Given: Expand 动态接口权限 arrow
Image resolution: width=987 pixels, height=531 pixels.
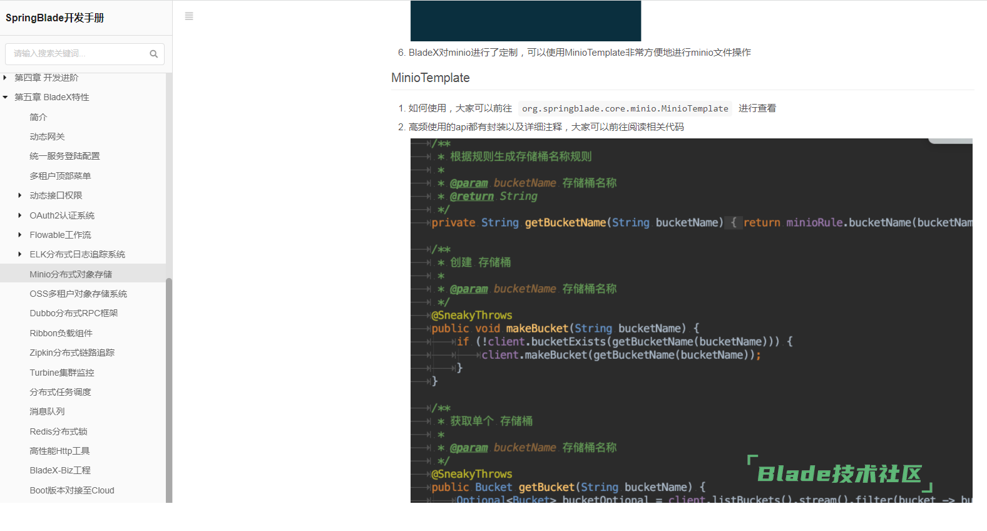Looking at the screenshot, I should tap(20, 195).
